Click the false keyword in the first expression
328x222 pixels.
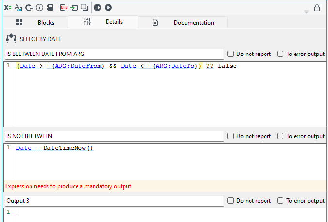(227, 66)
